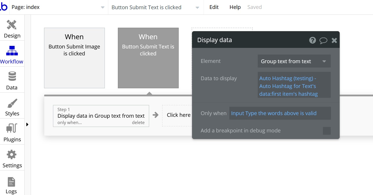This screenshot has width=373, height=195.
Task: Click delete on Step 1
Action: coord(138,123)
